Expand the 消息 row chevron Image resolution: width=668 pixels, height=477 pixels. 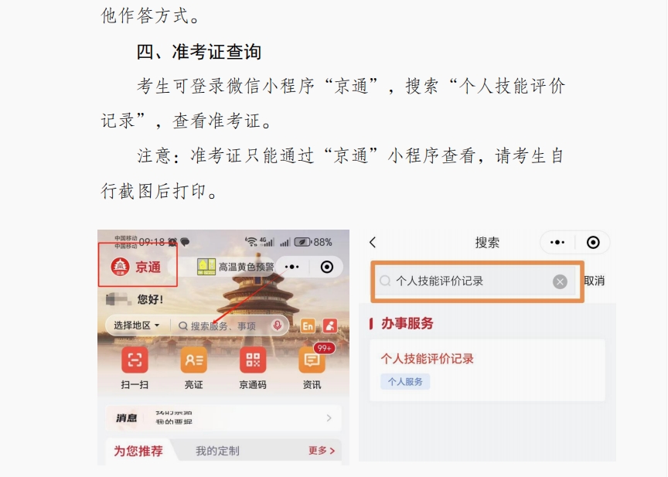(x=329, y=417)
